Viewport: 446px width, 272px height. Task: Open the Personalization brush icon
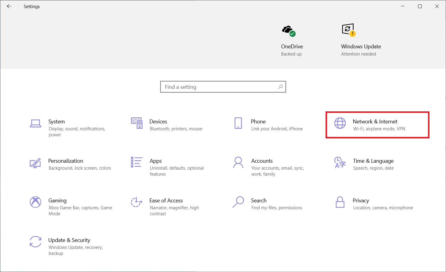tap(35, 163)
